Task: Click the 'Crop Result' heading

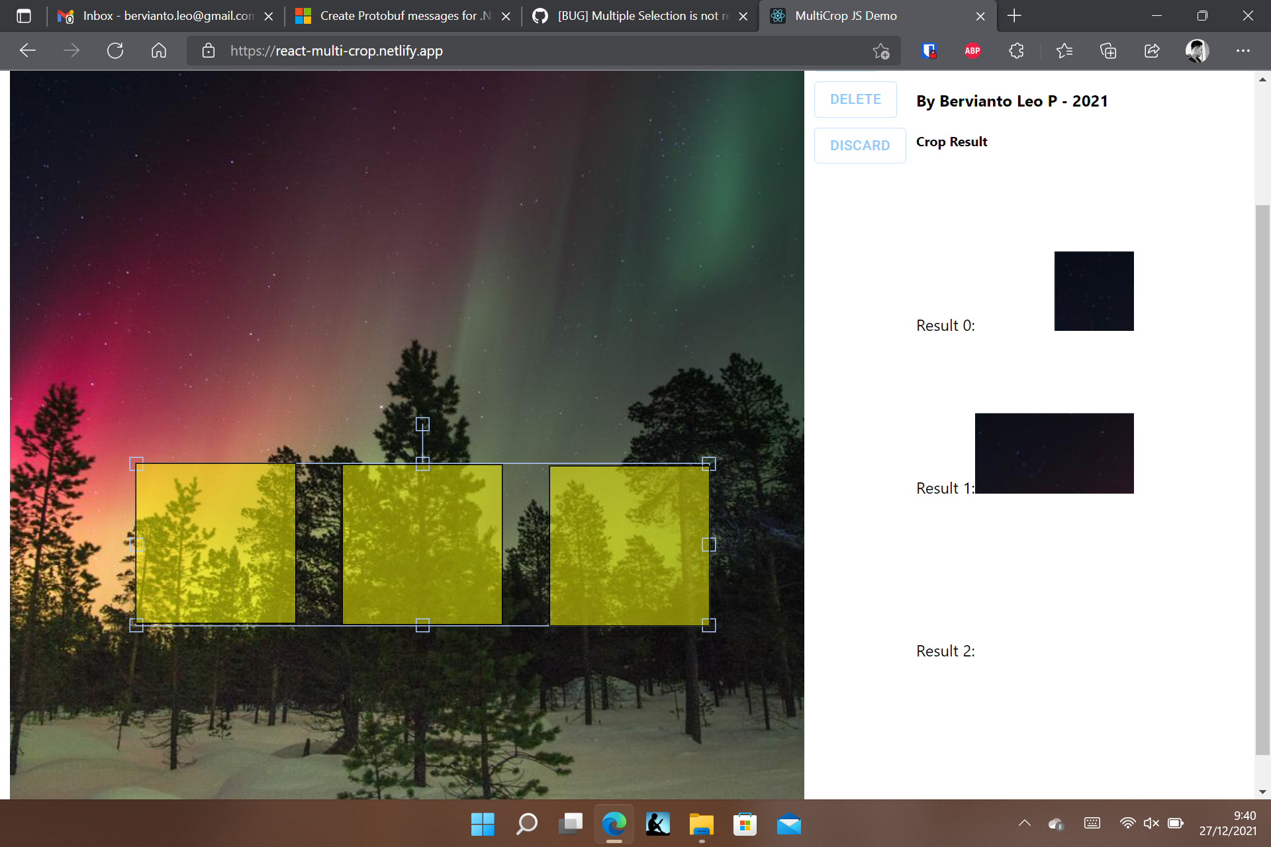Action: pyautogui.click(x=951, y=142)
